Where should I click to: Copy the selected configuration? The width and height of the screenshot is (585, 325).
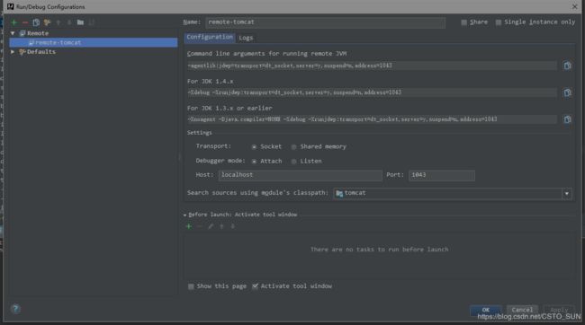pyautogui.click(x=36, y=22)
